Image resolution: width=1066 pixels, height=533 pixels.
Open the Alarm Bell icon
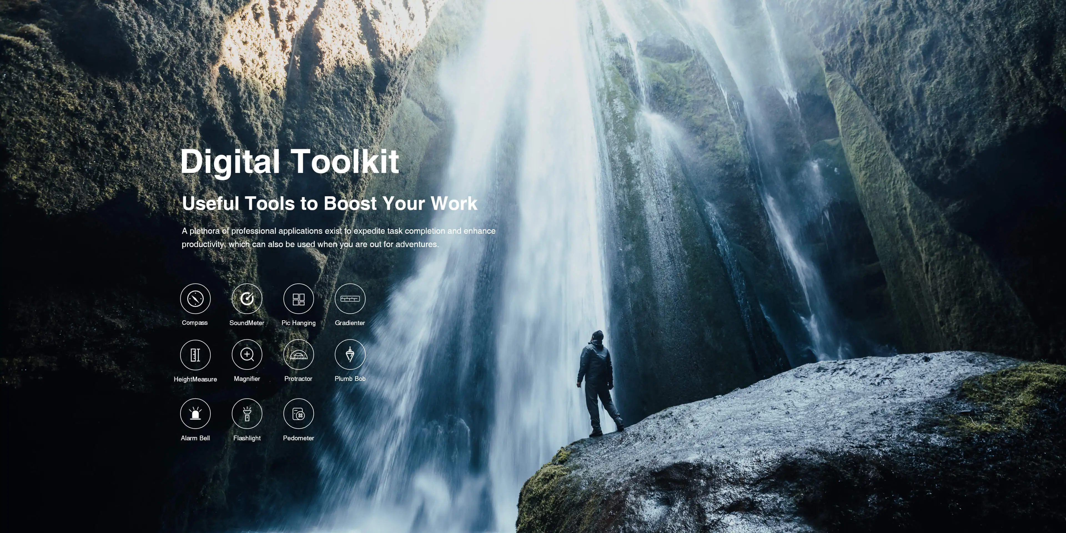(195, 413)
